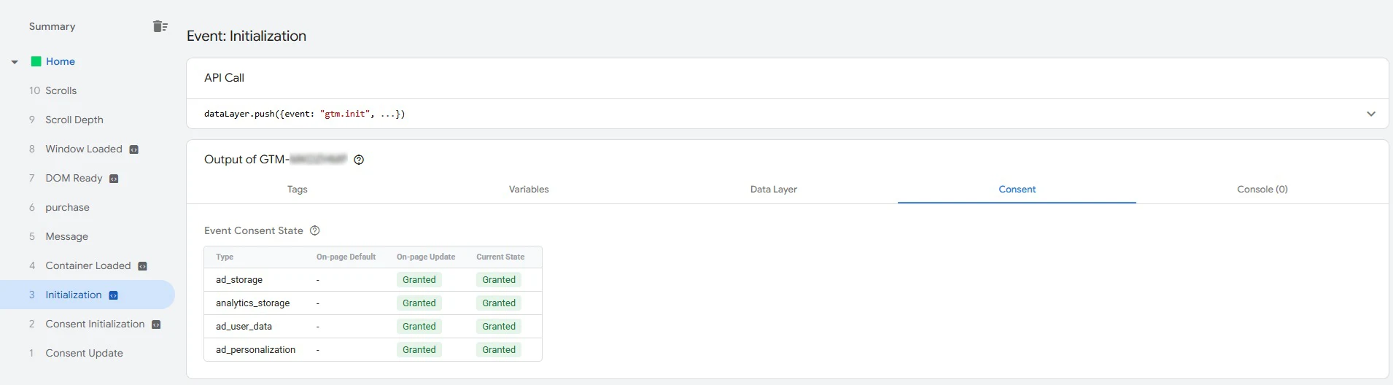Click the code icon beside Container Loaded

[x=142, y=266]
